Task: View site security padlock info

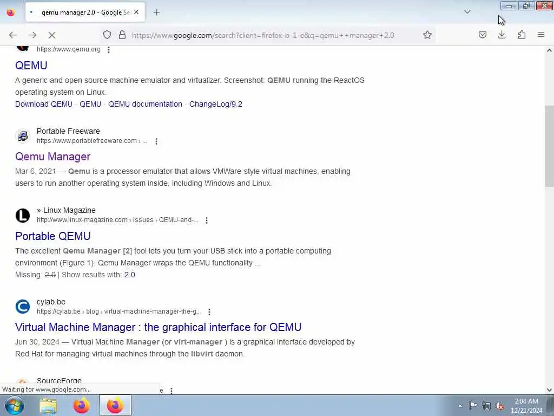Action: coord(122,35)
